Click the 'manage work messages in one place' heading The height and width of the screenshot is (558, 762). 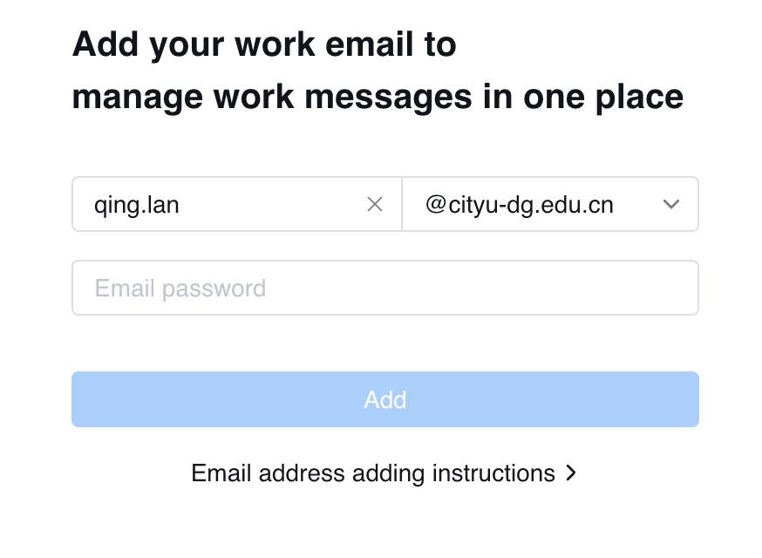click(x=377, y=97)
